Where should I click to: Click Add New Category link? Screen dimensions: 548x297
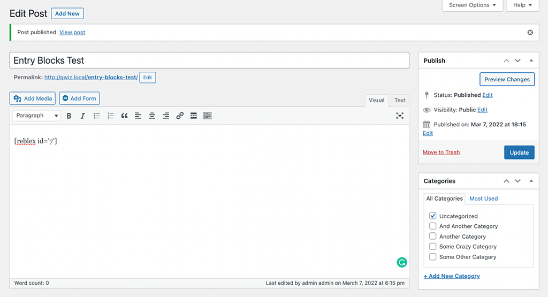click(x=452, y=276)
